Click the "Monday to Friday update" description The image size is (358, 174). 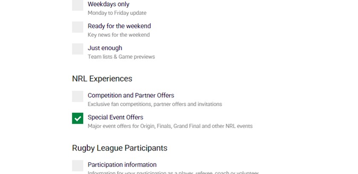click(x=117, y=13)
